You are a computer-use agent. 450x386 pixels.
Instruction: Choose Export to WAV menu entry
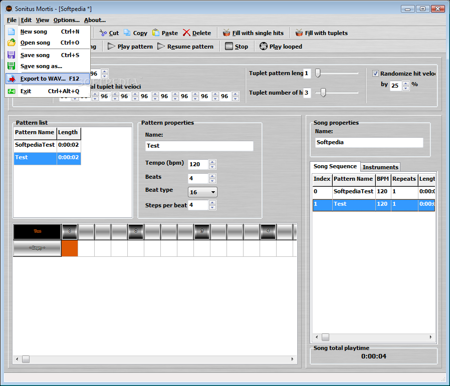48,79
